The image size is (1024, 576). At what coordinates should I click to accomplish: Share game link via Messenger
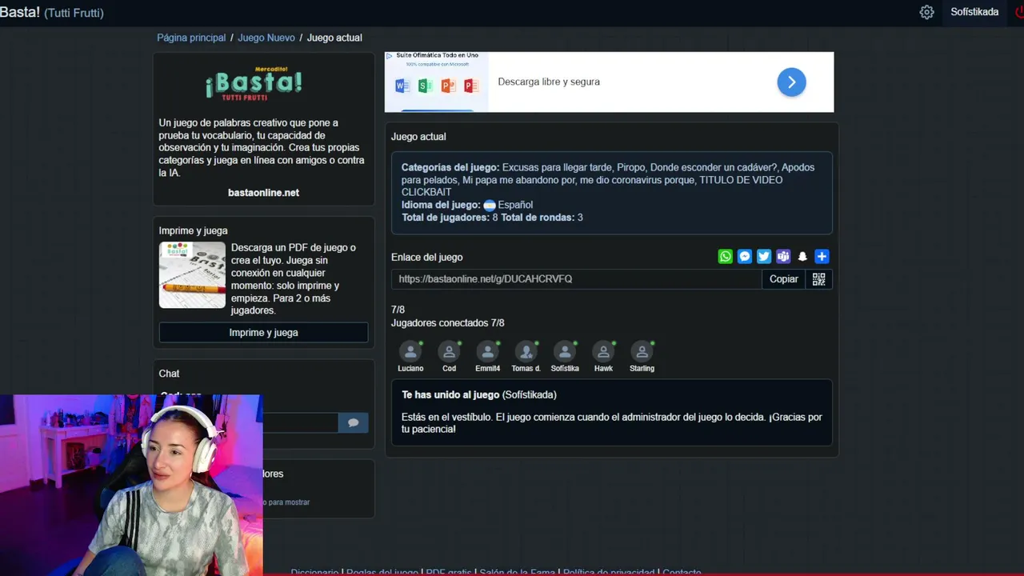[745, 257]
